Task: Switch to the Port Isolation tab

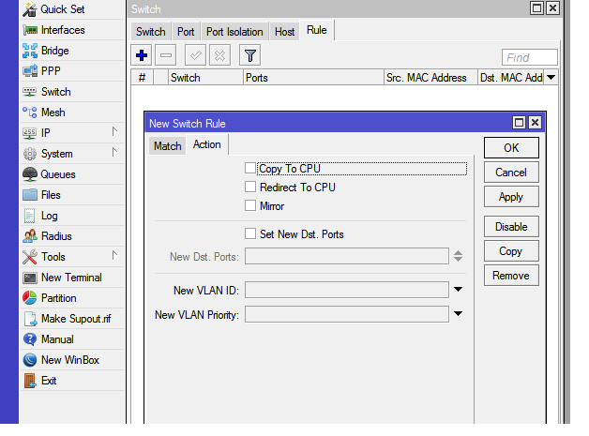Action: [x=234, y=32]
